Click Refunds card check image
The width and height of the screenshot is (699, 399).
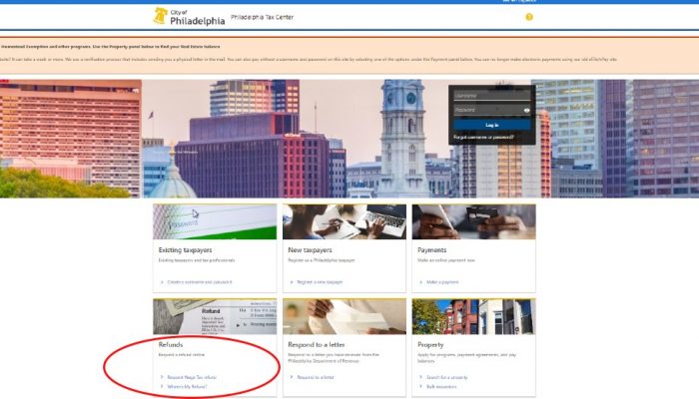[x=215, y=316]
